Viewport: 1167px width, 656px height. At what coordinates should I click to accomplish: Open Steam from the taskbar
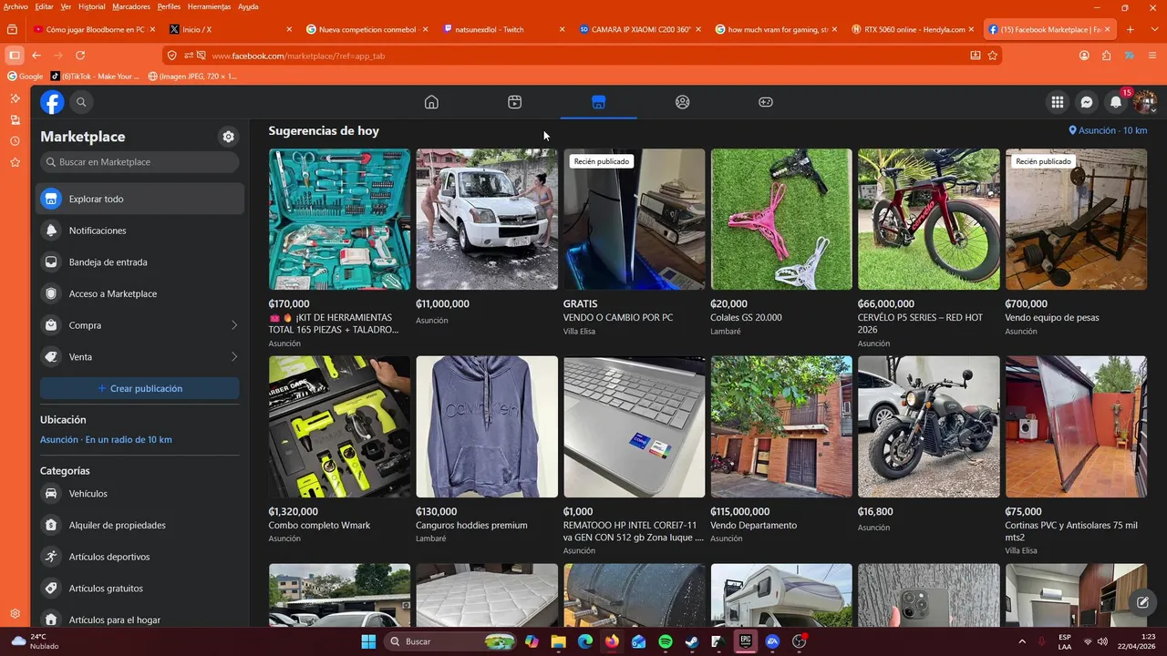coord(692,641)
